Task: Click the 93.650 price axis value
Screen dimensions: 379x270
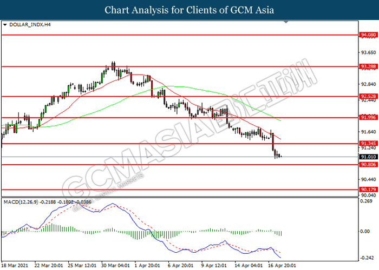Action: 368,52
